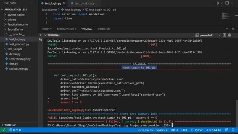
Task: Split the terminal
Action: 224,35
